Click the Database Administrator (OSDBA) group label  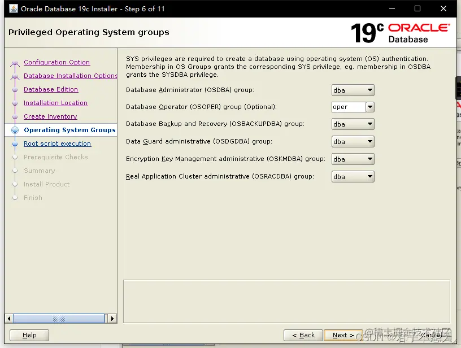tap(190, 90)
